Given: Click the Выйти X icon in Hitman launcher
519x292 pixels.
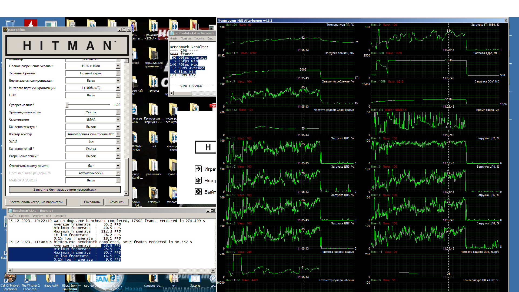Looking at the screenshot, I should [198, 192].
